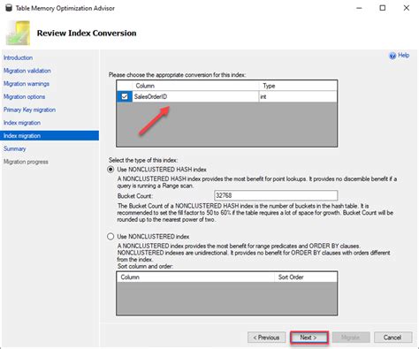
Task: Click the wizard logo beside Review Index Conversion
Action: click(x=18, y=33)
